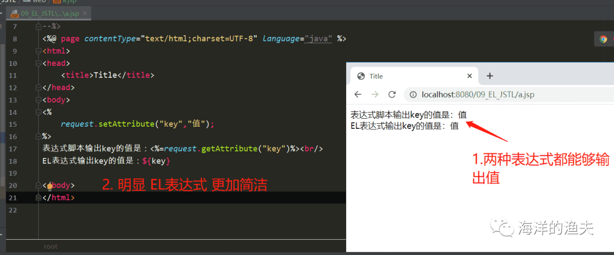Close the a.jsp editor tab
614x255 pixels.
coord(85,14)
